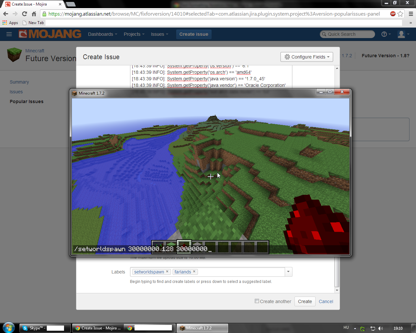Remove the setworldspawn label
Screen dimensions: 416x333
point(167,272)
